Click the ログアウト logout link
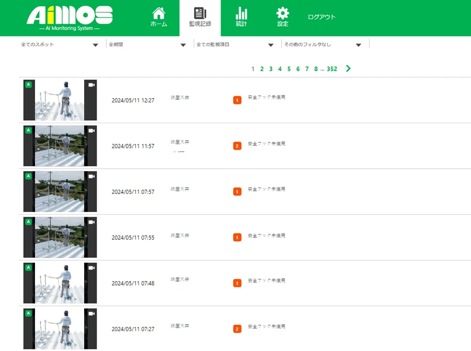Screen dimensions: 471x351 [321, 17]
